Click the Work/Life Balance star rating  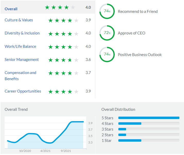pos(63,47)
